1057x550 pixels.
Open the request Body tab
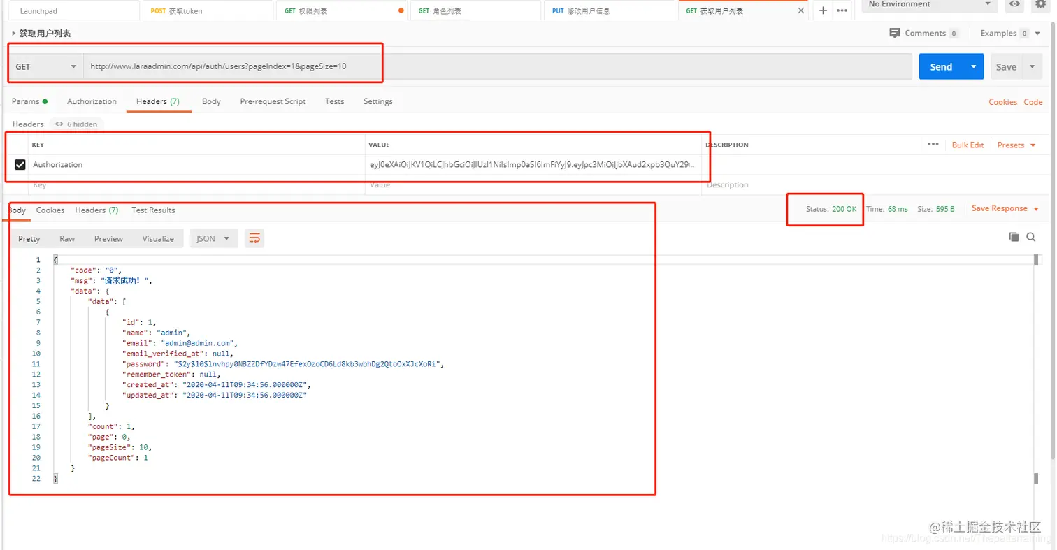211,101
